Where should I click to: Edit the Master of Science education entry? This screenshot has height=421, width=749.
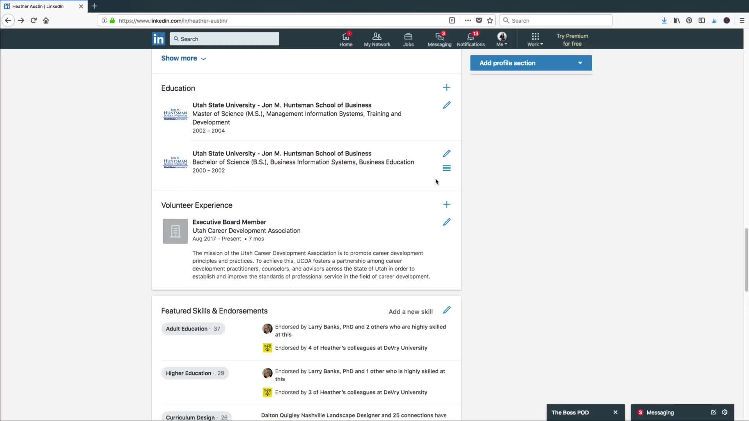coord(447,105)
